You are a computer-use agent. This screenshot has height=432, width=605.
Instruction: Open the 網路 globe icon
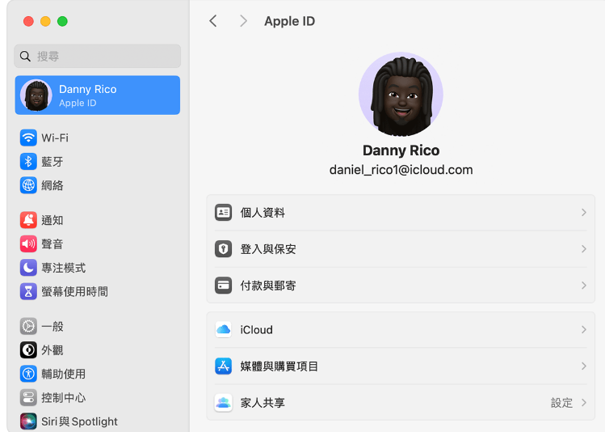click(x=28, y=185)
